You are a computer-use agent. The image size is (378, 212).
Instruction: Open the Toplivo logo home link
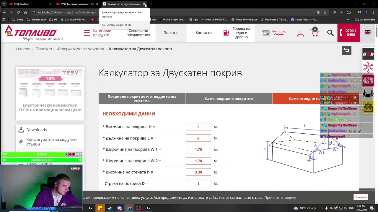(34, 32)
